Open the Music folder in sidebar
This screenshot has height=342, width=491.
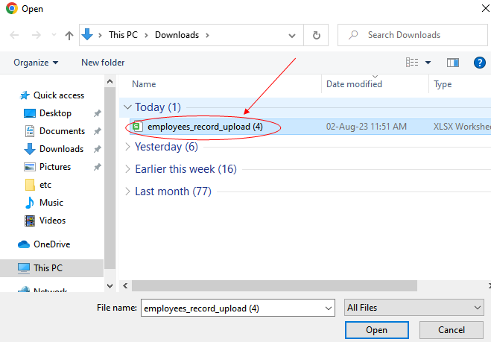click(51, 203)
